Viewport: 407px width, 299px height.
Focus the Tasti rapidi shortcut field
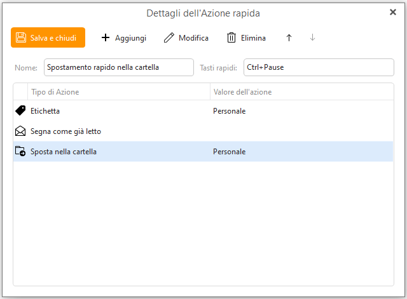(319, 67)
